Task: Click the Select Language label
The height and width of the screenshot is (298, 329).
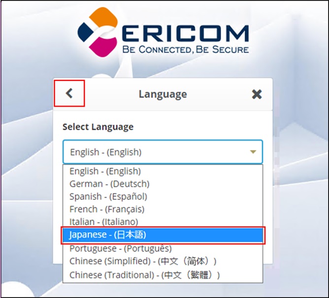Action: [x=98, y=127]
